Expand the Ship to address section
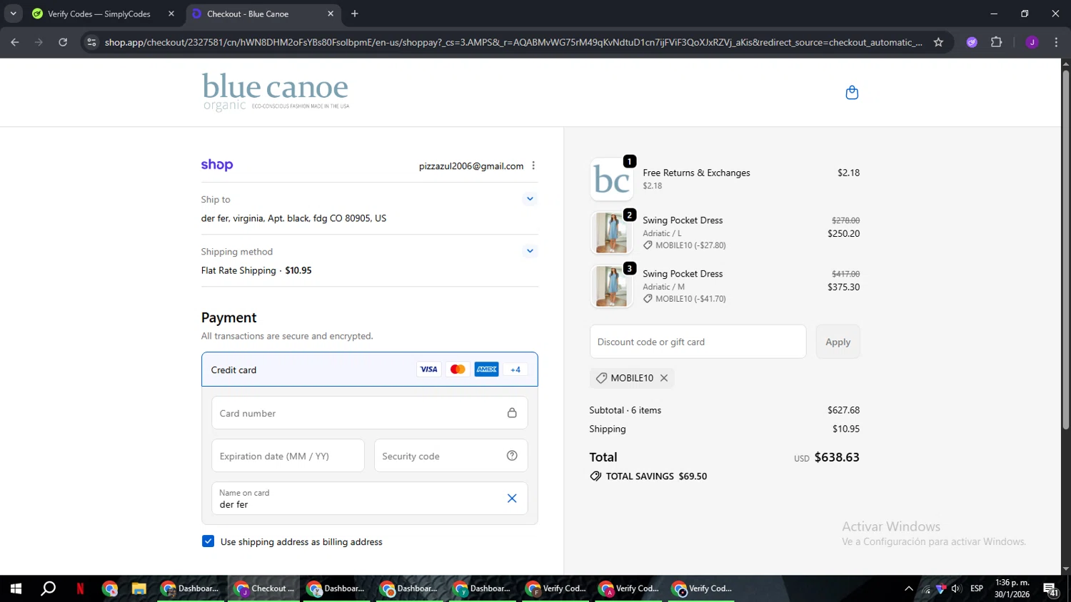1071x602 pixels. click(x=530, y=199)
